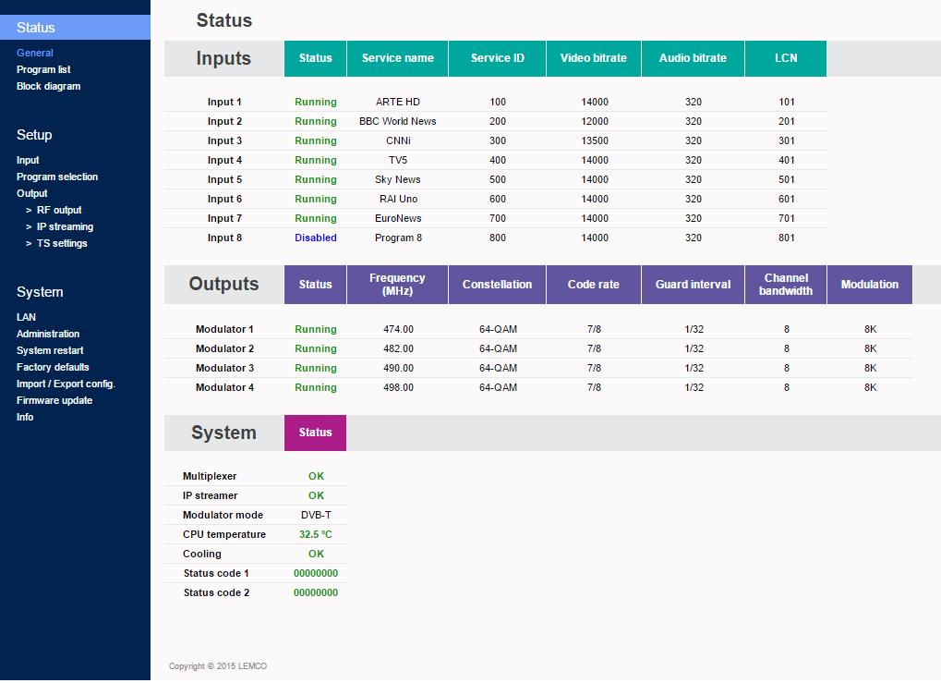Screen dimensions: 941x683
Task: Select the 'Input 1' row label
Action: coord(224,102)
